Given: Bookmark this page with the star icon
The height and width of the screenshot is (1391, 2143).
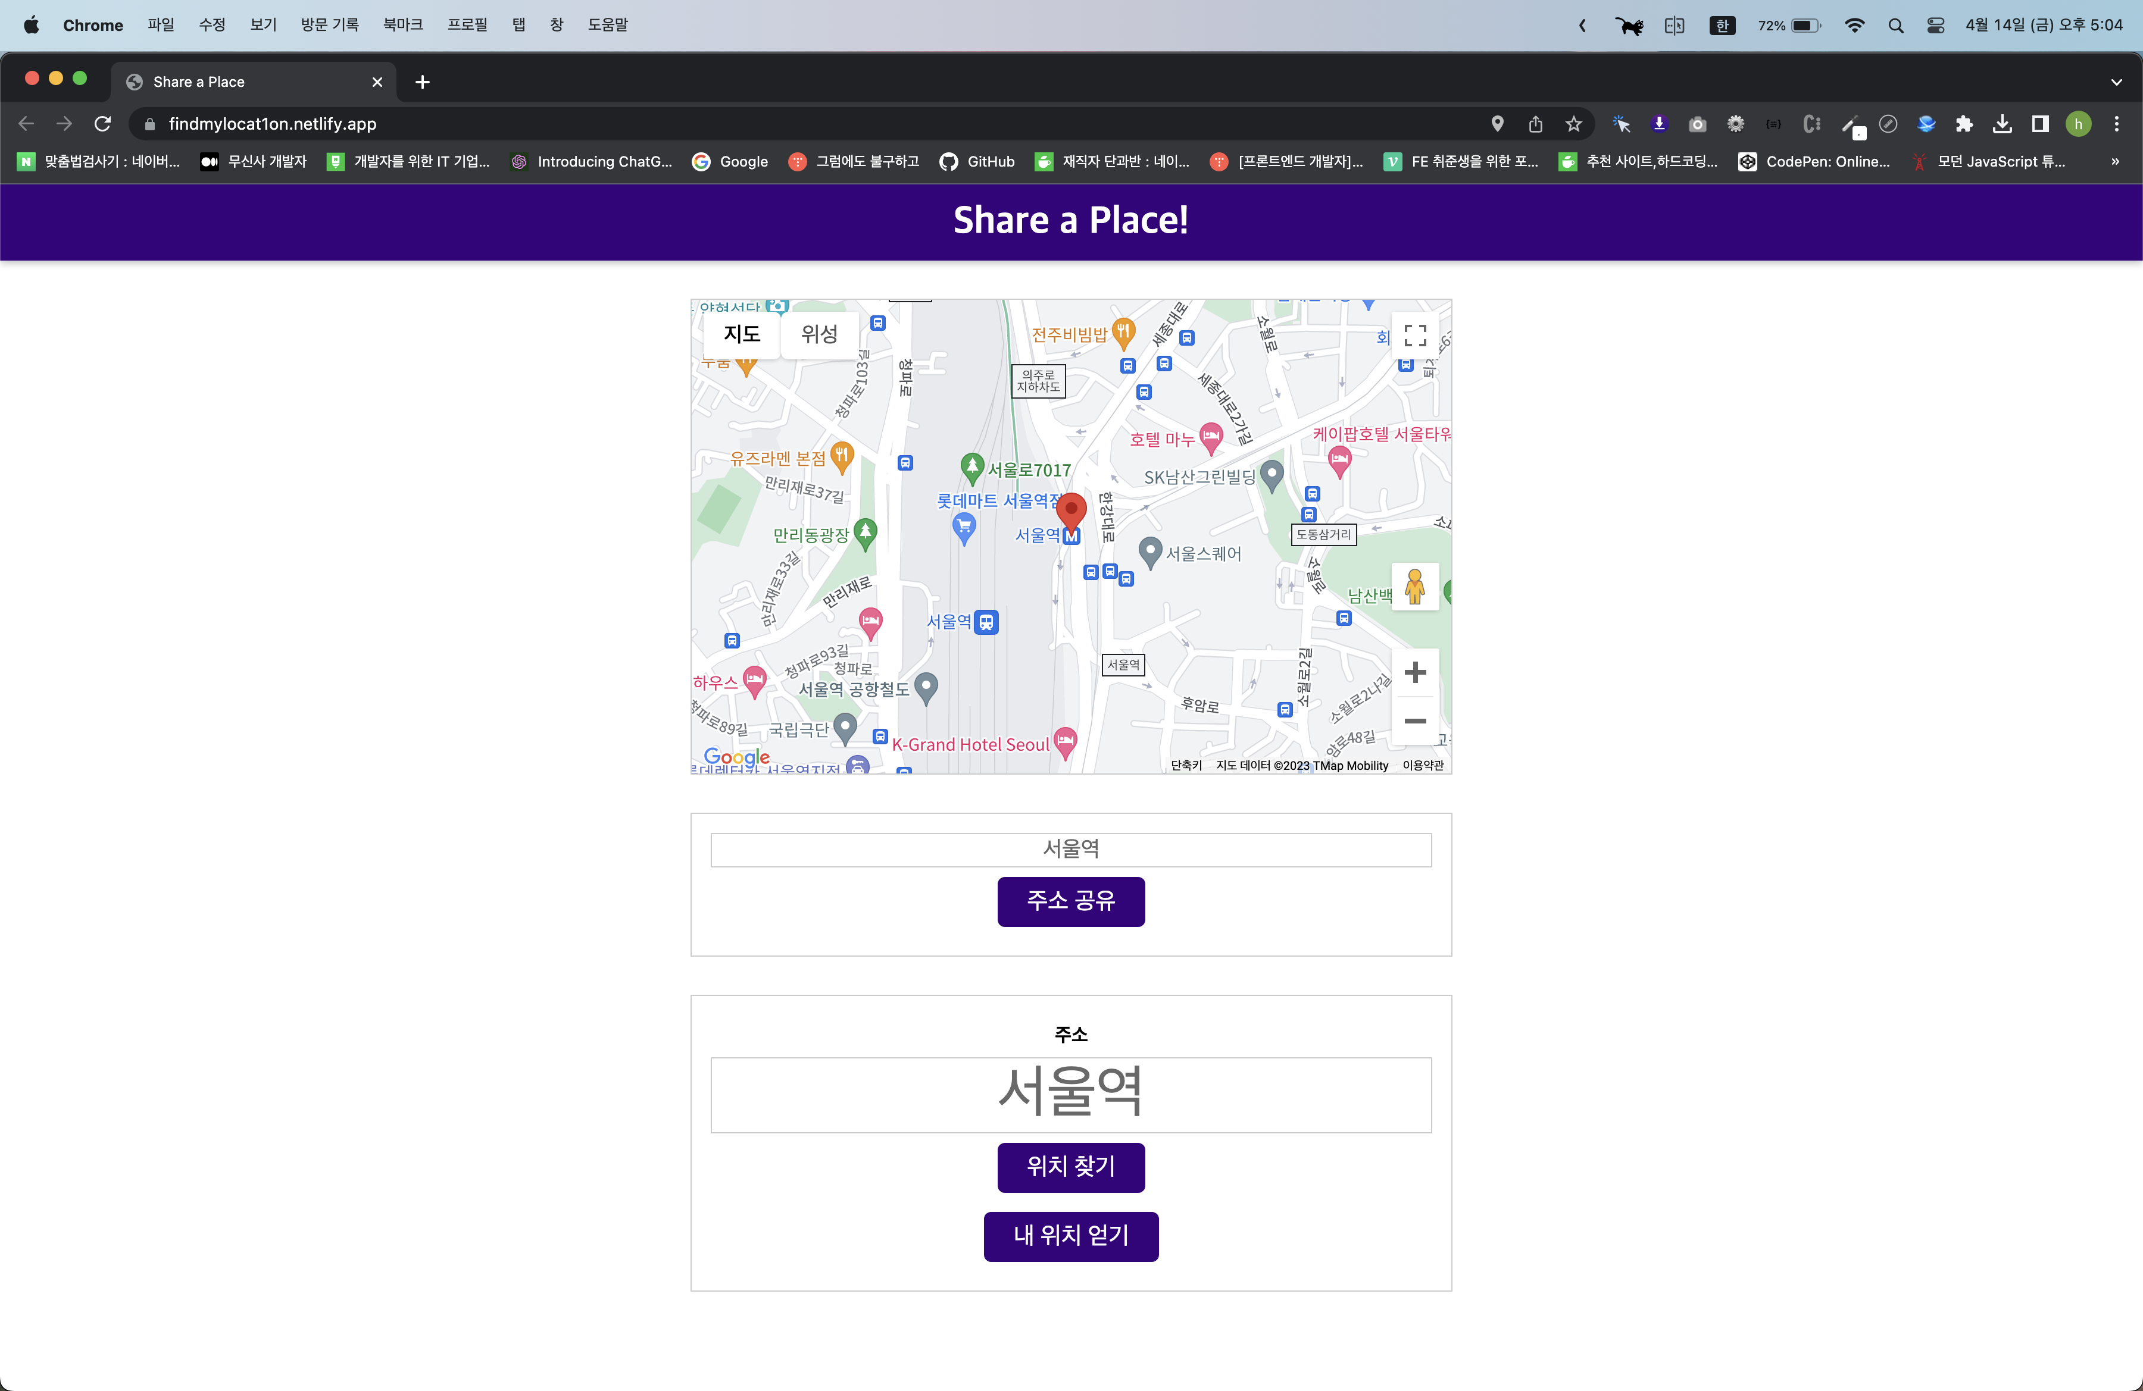Looking at the screenshot, I should (1573, 124).
